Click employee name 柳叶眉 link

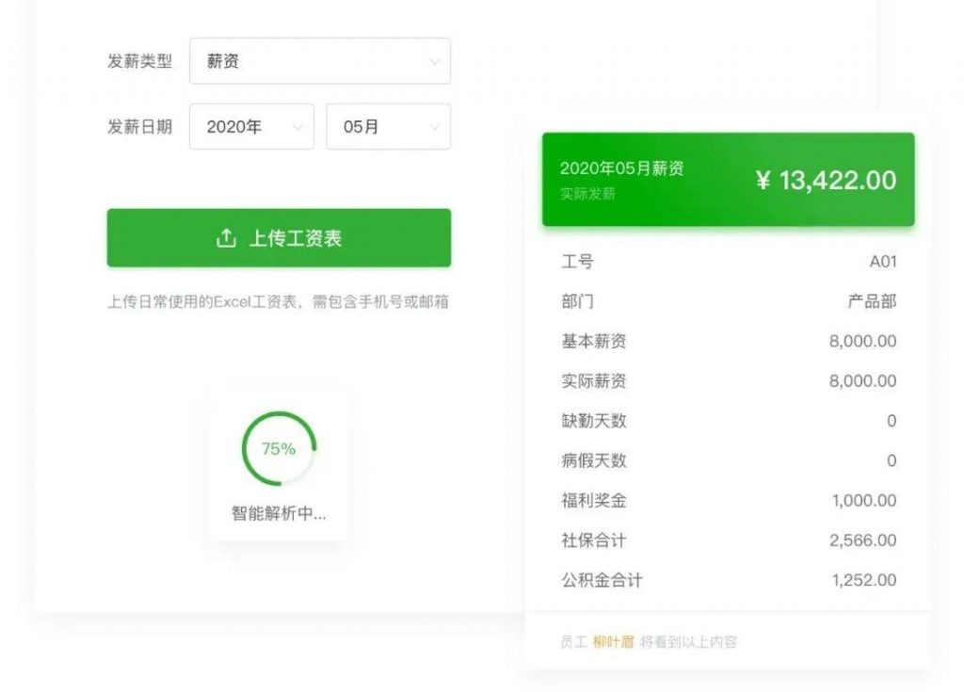pyautogui.click(x=613, y=642)
